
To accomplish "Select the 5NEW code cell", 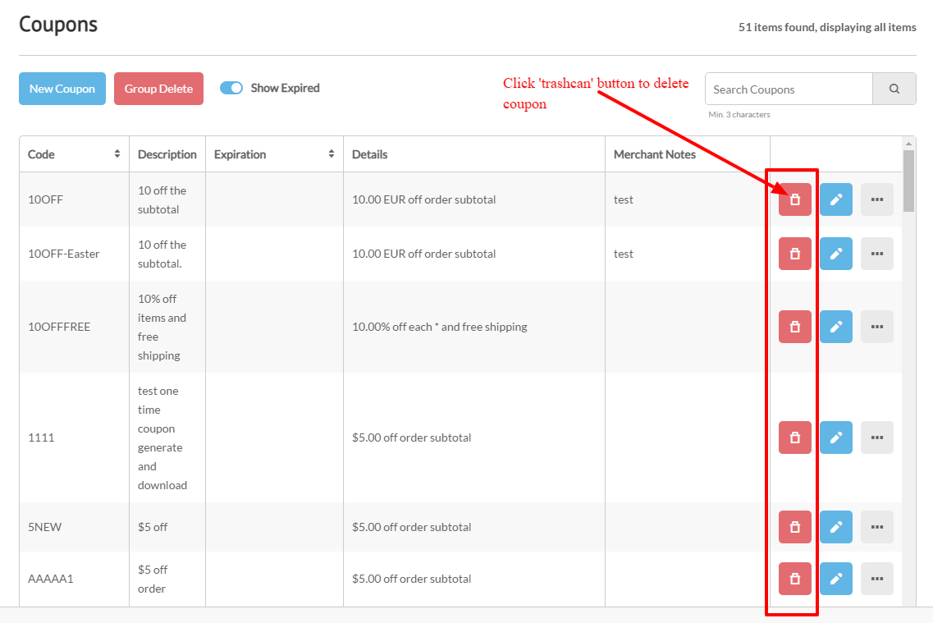I will [75, 527].
